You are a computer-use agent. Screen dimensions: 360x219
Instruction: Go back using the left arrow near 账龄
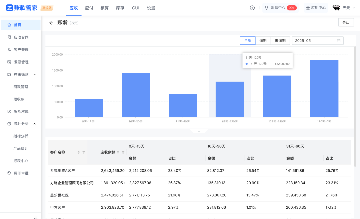50,23
